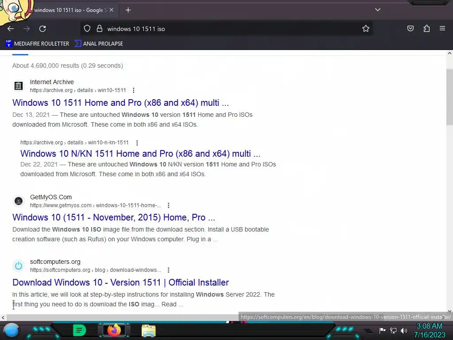The width and height of the screenshot is (453, 340).
Task: Click Firefox icon in the taskbar
Action: pyautogui.click(x=114, y=330)
